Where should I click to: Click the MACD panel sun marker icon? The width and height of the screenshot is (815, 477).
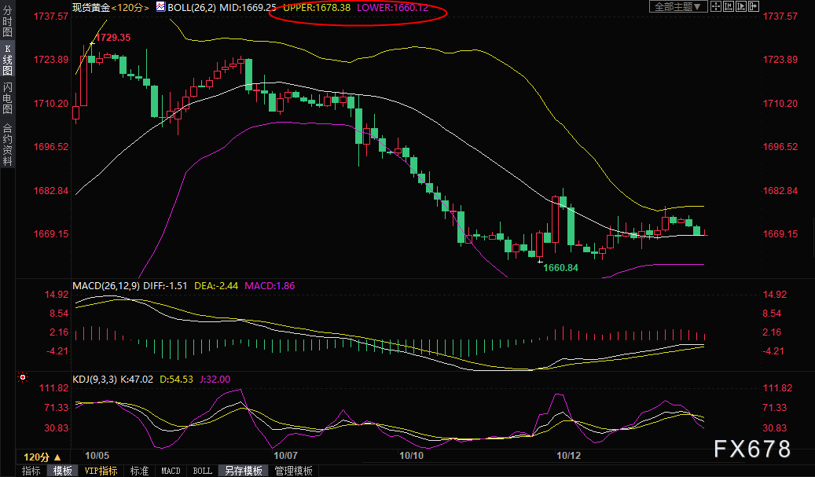(24, 378)
